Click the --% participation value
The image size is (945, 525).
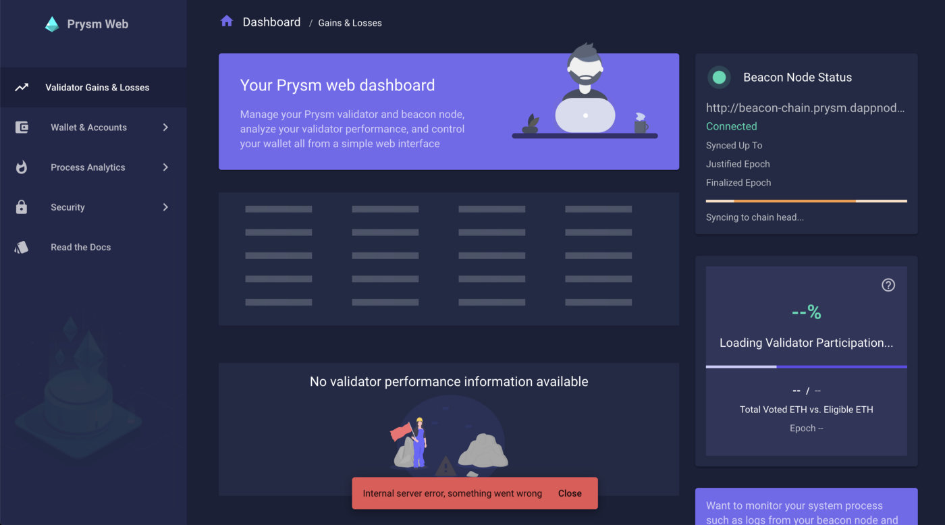coord(806,312)
